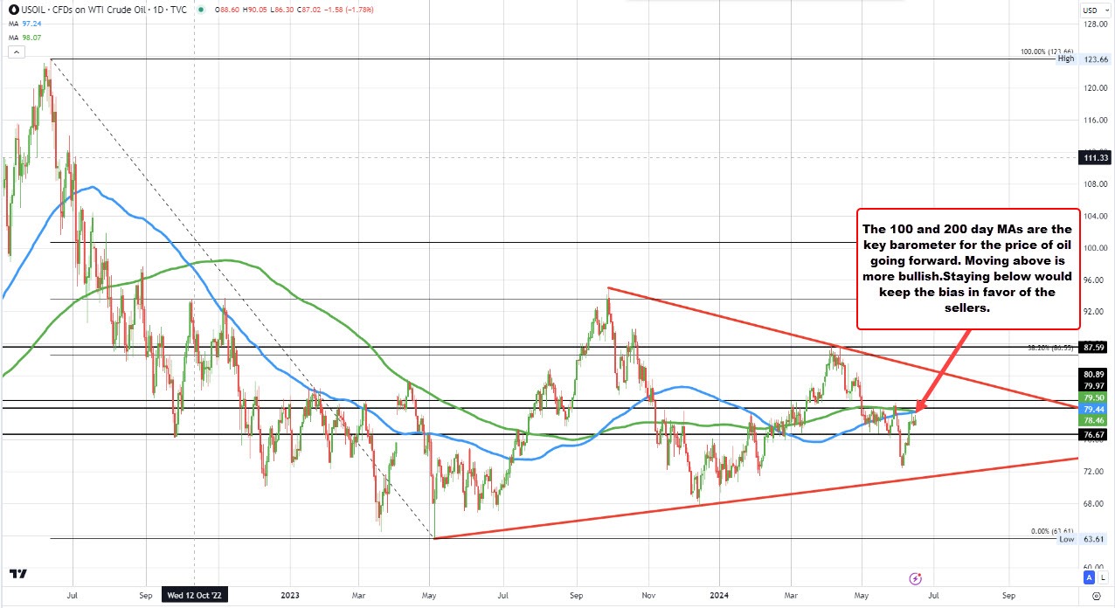Screen dimensions: 1115x608
Task: Collapse the indicator legend with chevron arrow
Action: pos(15,52)
